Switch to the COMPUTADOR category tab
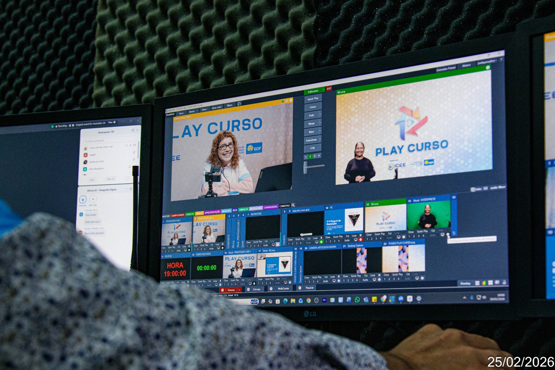 click(178, 215)
